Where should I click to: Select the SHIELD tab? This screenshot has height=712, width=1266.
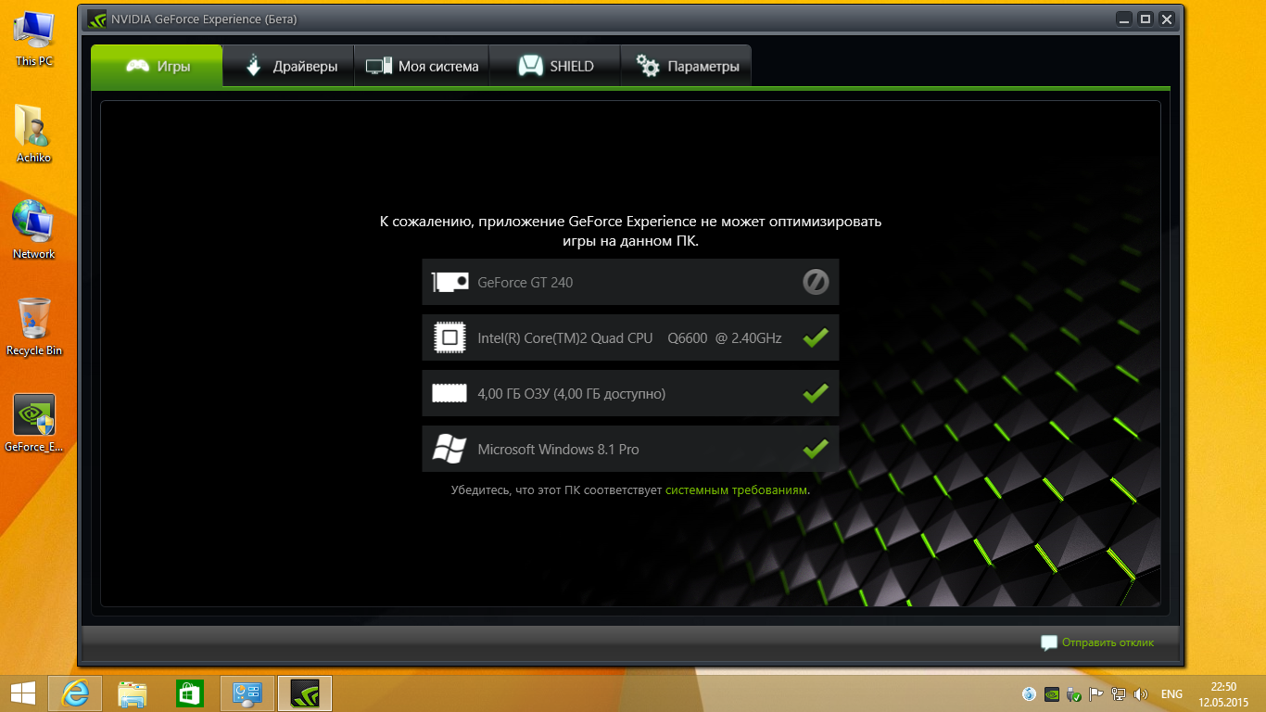554,66
